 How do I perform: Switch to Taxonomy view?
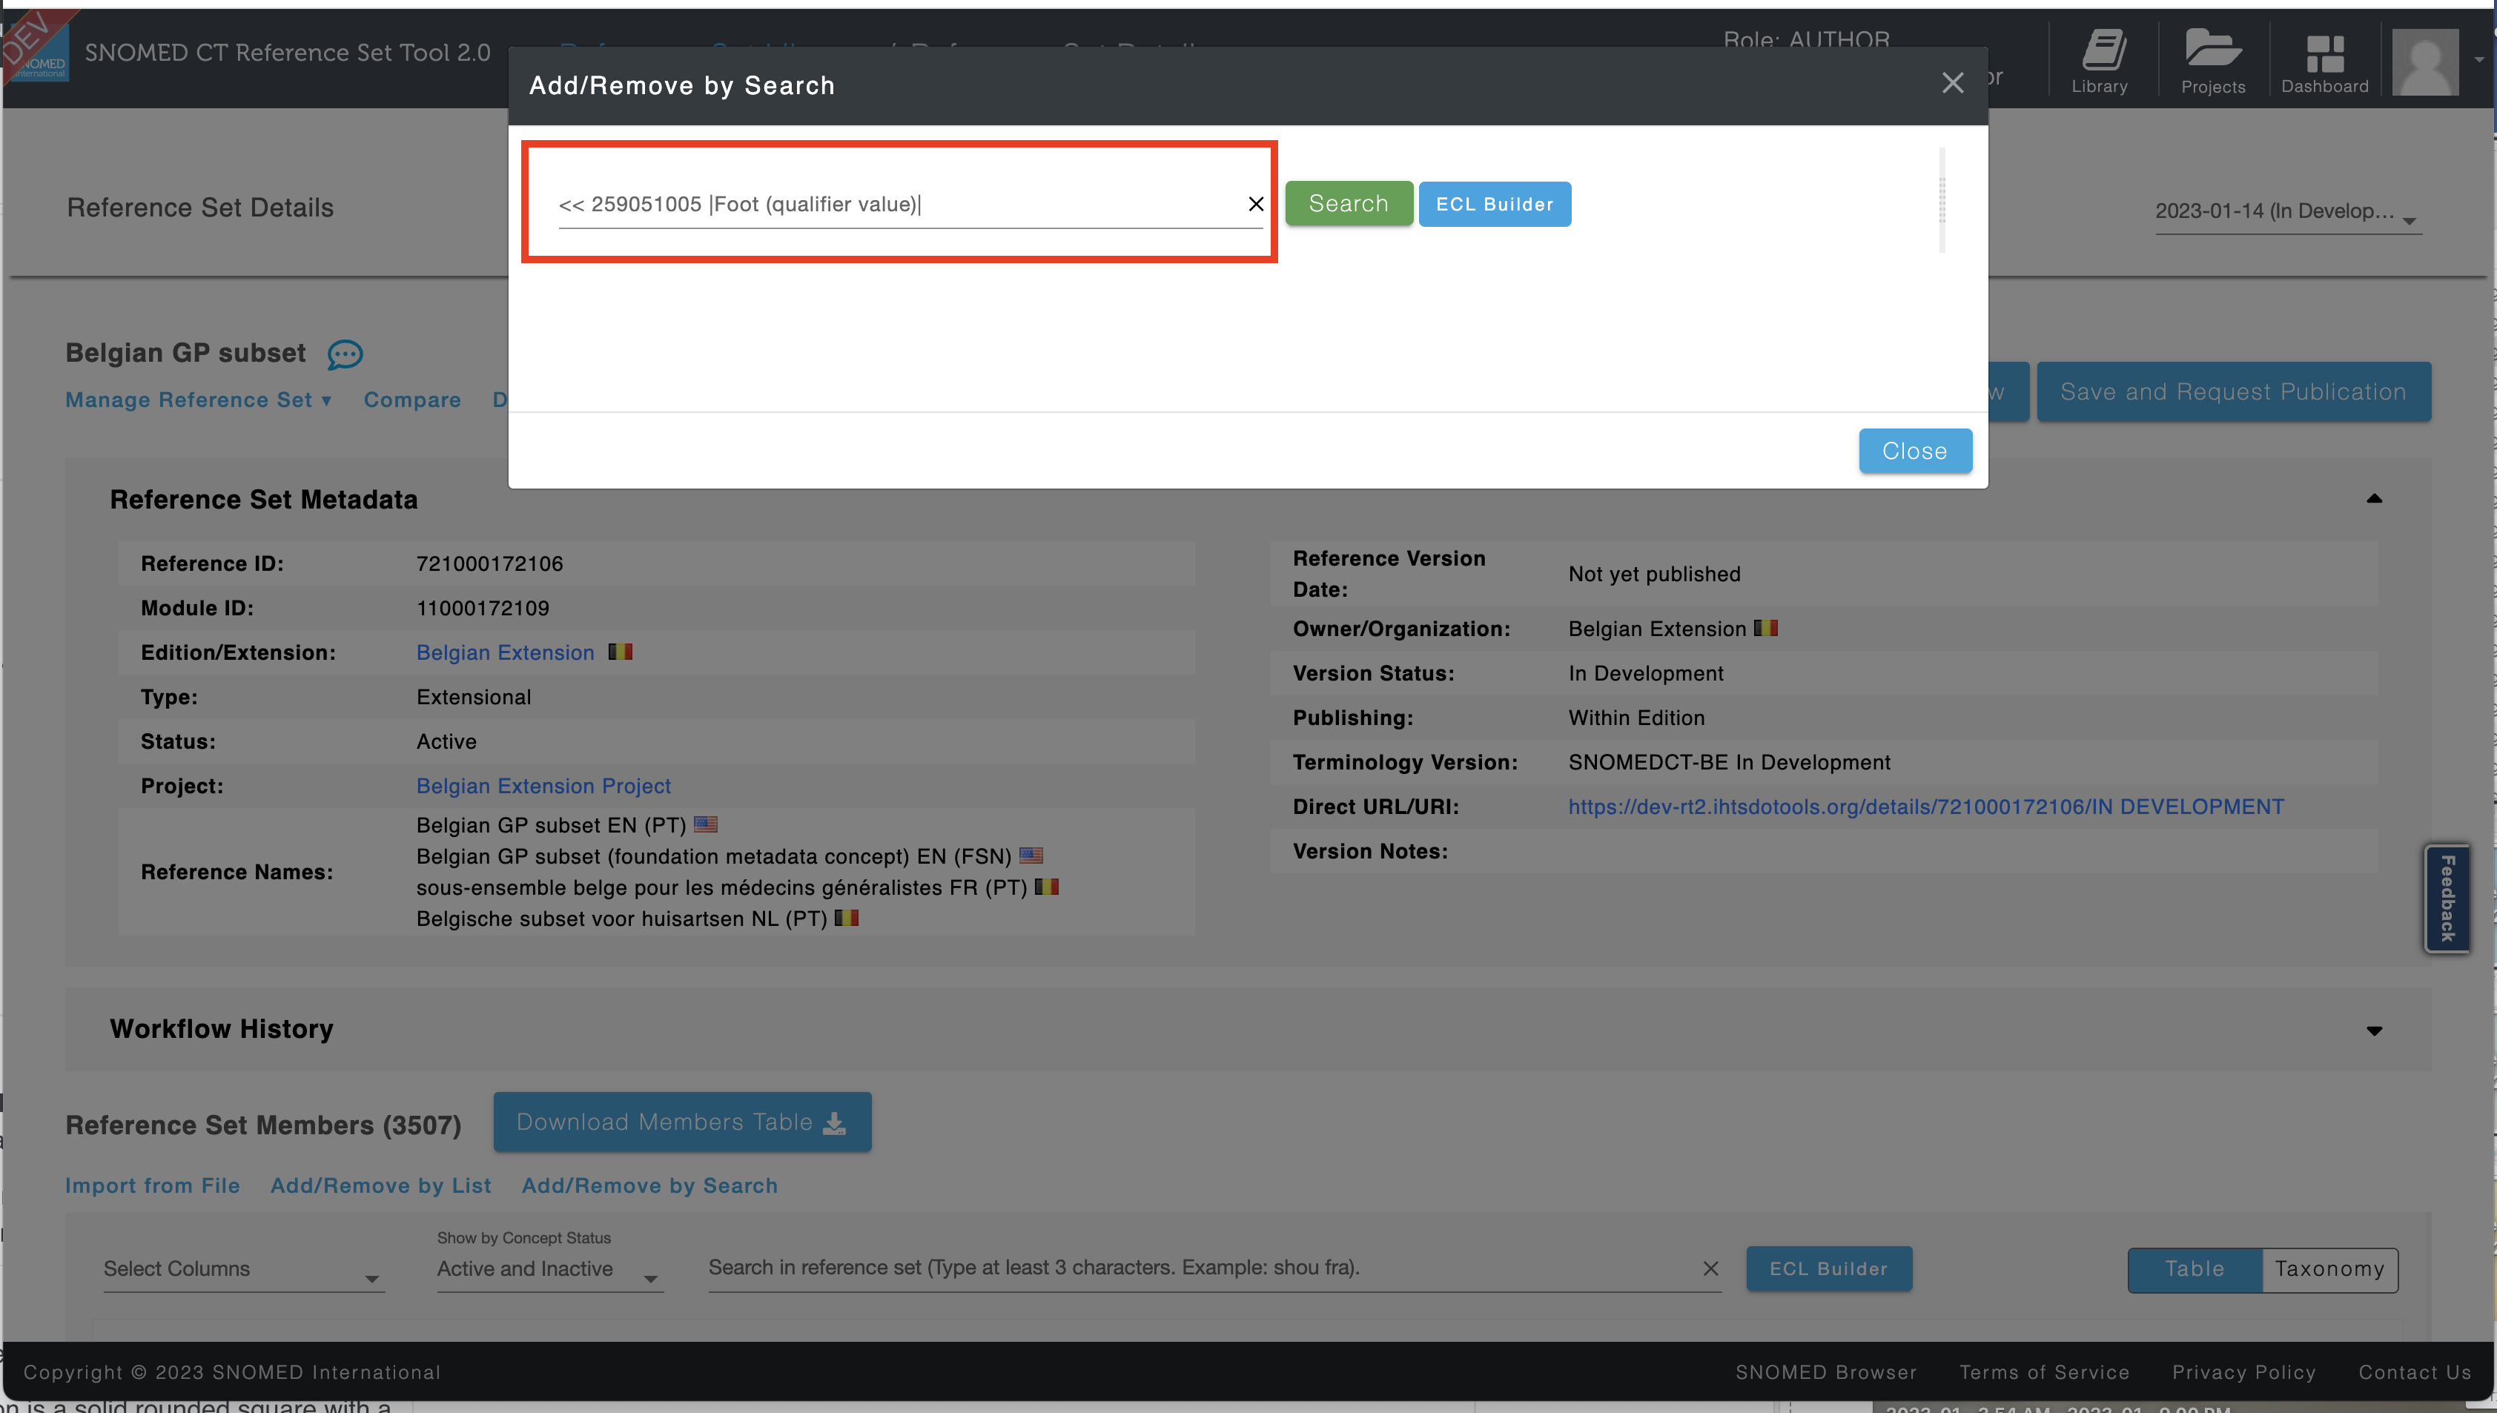pyautogui.click(x=2329, y=1269)
